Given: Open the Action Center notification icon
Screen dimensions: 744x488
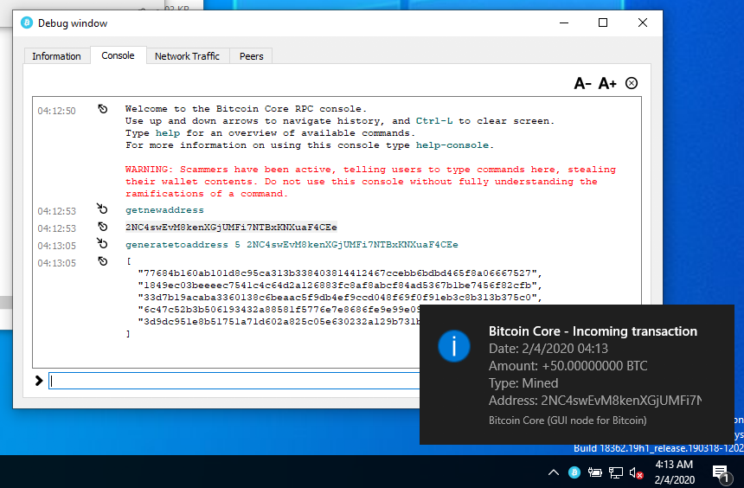Looking at the screenshot, I should click(721, 472).
